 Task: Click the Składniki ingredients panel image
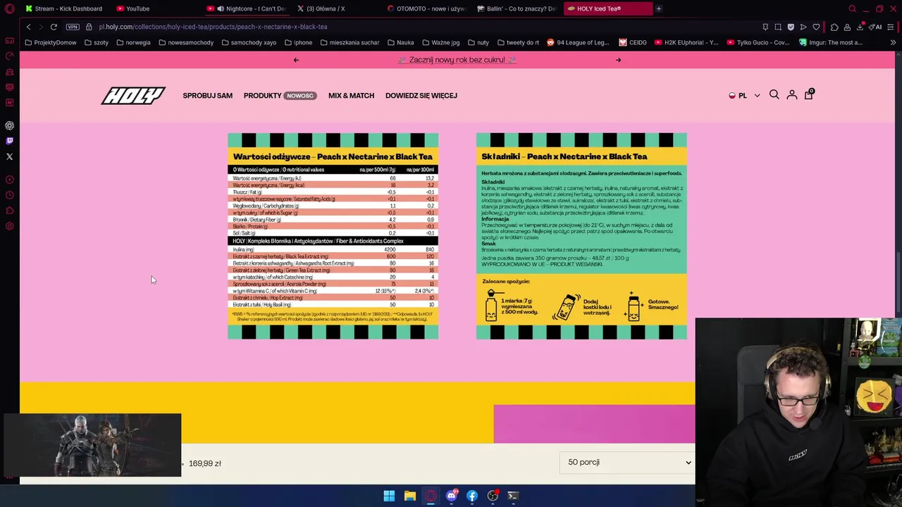pyautogui.click(x=581, y=236)
